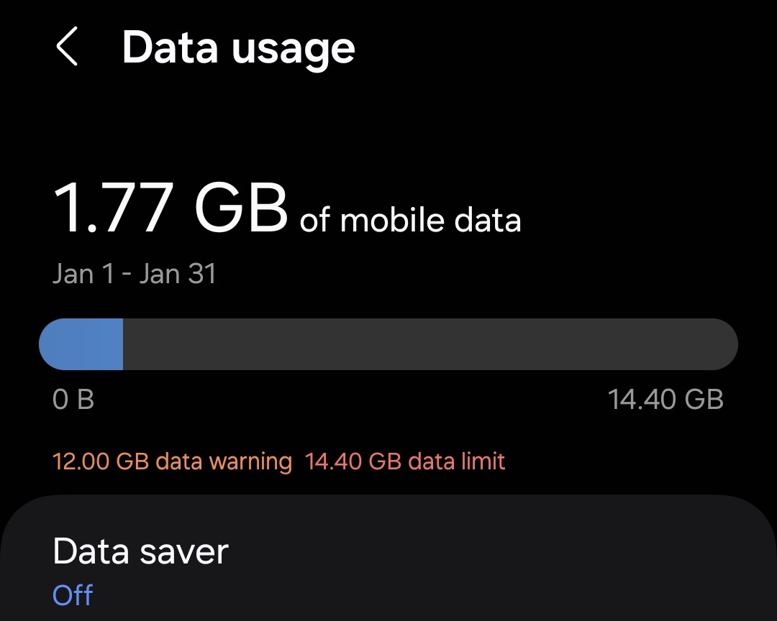Image resolution: width=777 pixels, height=621 pixels.
Task: Select the Jan 1 start date
Action: point(83,274)
